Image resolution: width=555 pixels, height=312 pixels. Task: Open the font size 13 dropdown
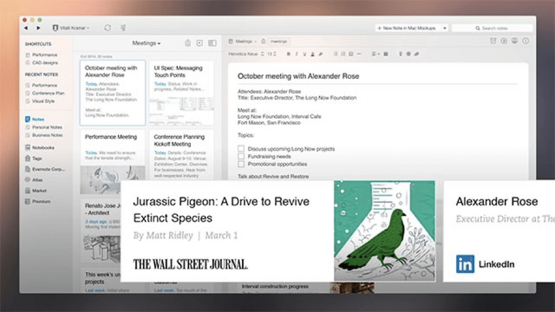pyautogui.click(x=272, y=54)
